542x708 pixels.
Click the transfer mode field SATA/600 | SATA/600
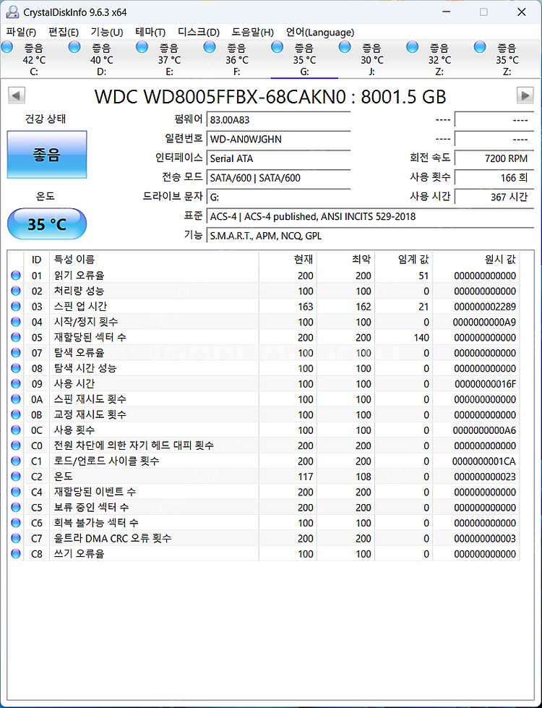(278, 178)
